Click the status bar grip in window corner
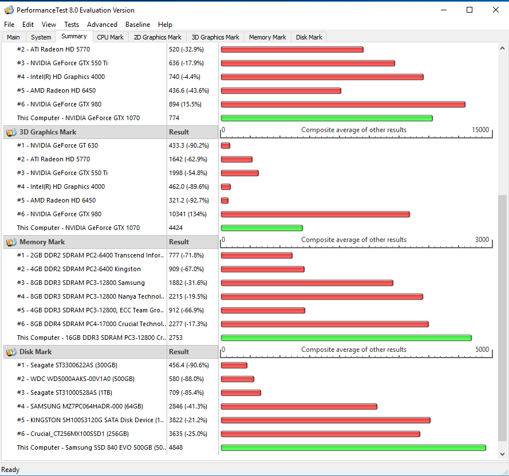The image size is (509, 476). pyautogui.click(x=506, y=472)
